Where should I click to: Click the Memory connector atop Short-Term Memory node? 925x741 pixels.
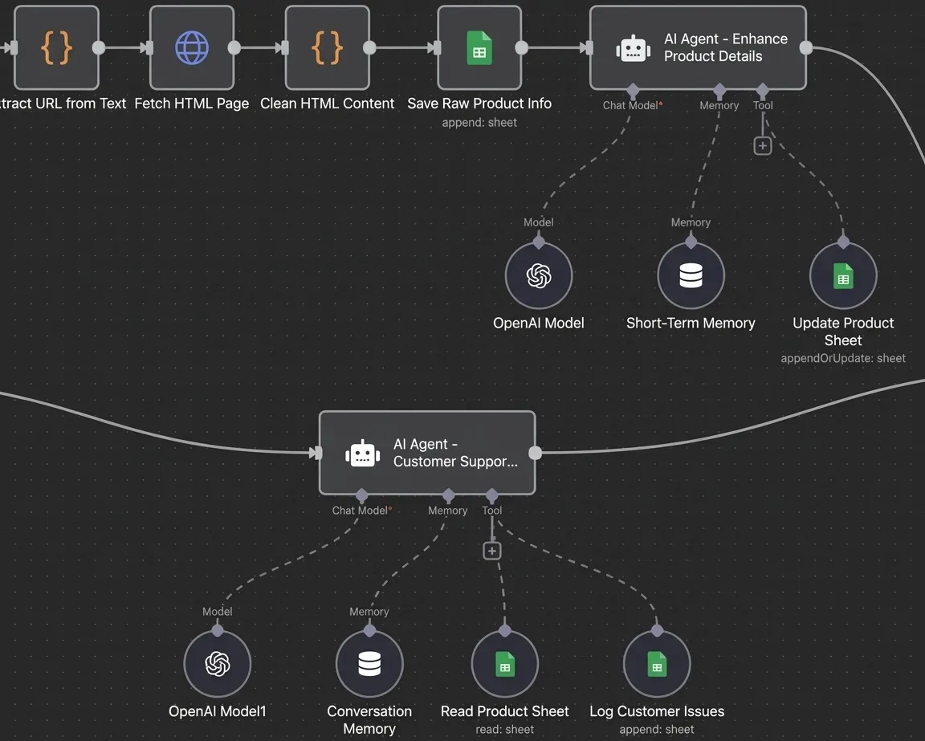[x=691, y=242]
